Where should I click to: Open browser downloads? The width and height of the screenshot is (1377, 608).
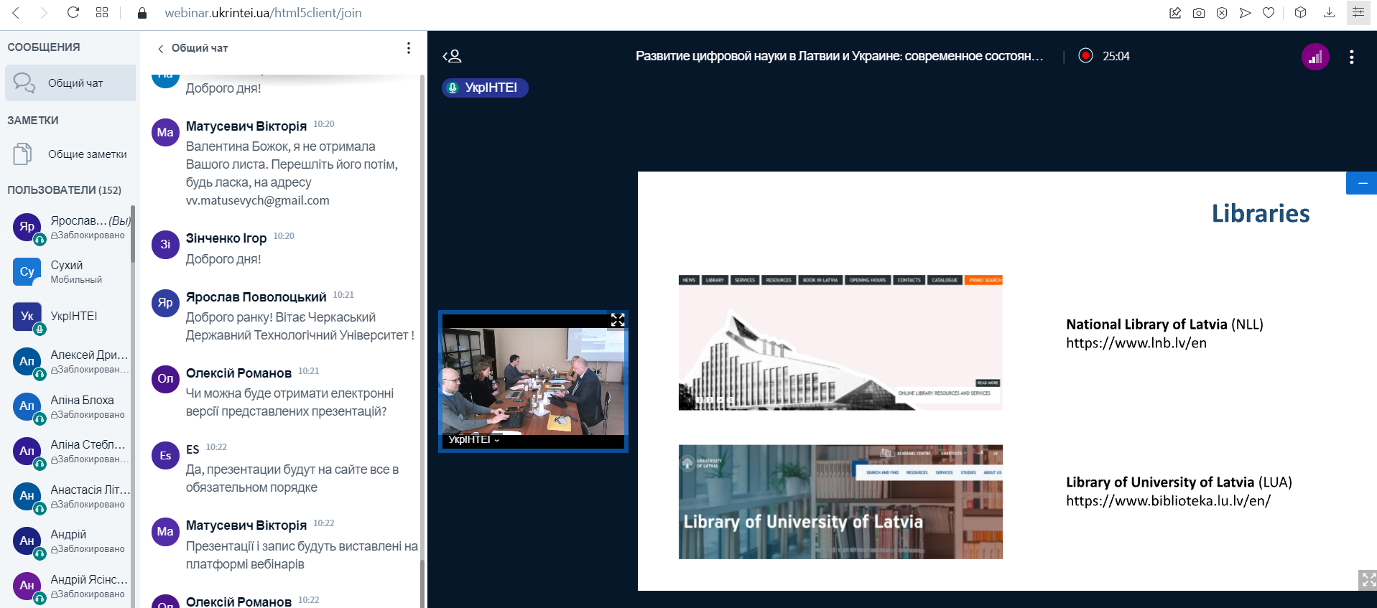pyautogui.click(x=1329, y=13)
